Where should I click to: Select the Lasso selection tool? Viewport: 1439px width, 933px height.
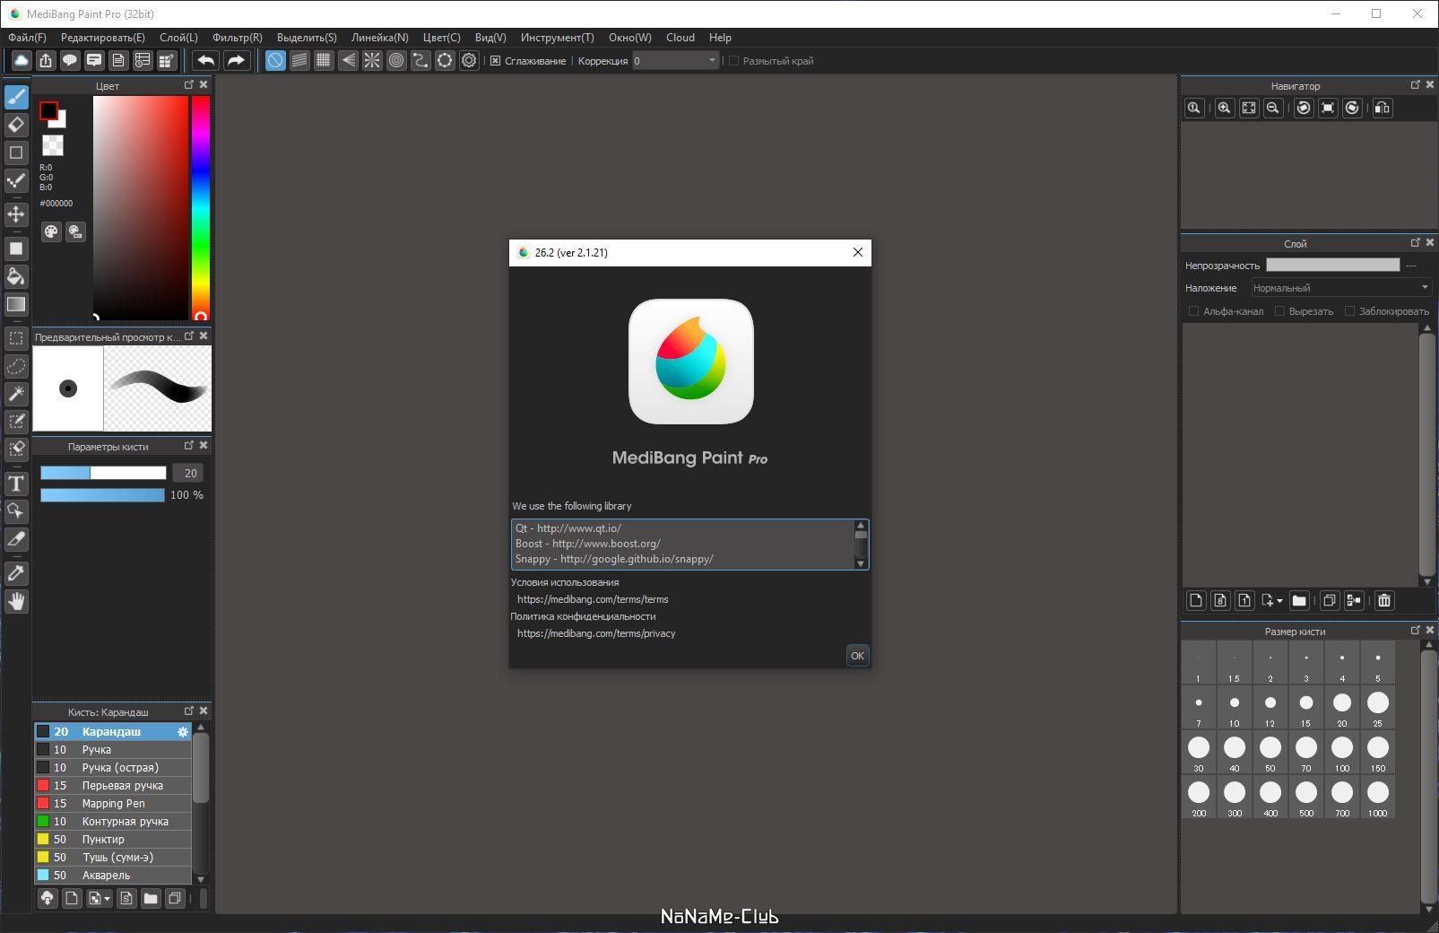click(x=16, y=366)
